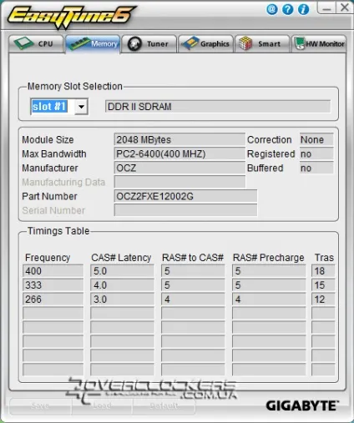Switch to the Tuner tab
Viewport: 354px width, 423px height.
click(x=149, y=43)
